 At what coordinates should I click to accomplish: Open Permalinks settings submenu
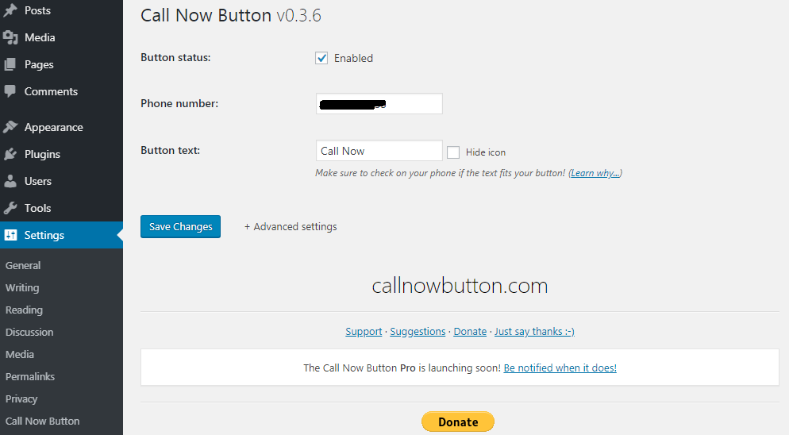(x=30, y=376)
